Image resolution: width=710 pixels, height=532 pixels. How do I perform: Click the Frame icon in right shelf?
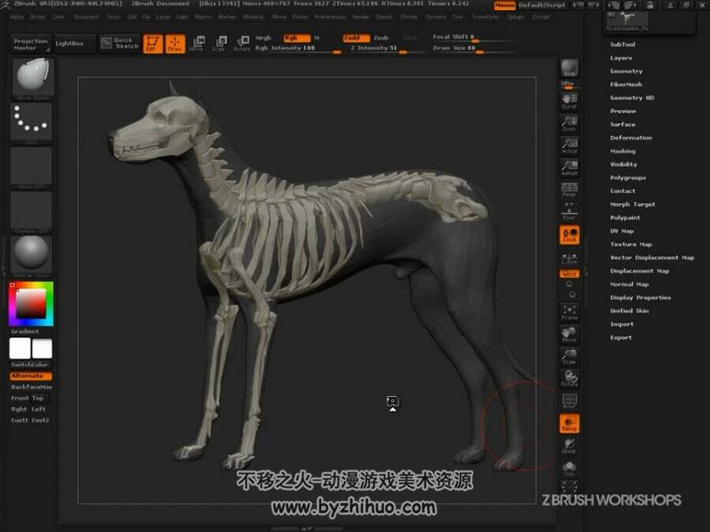pyautogui.click(x=569, y=312)
